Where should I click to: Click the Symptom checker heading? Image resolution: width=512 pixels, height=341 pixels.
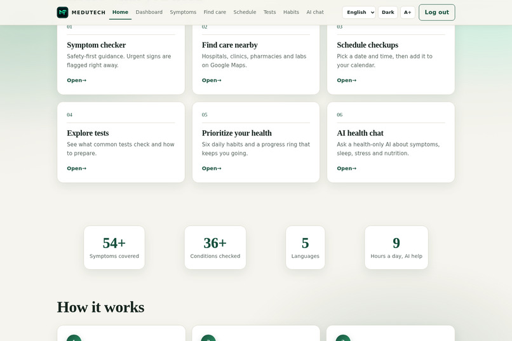coord(97,45)
